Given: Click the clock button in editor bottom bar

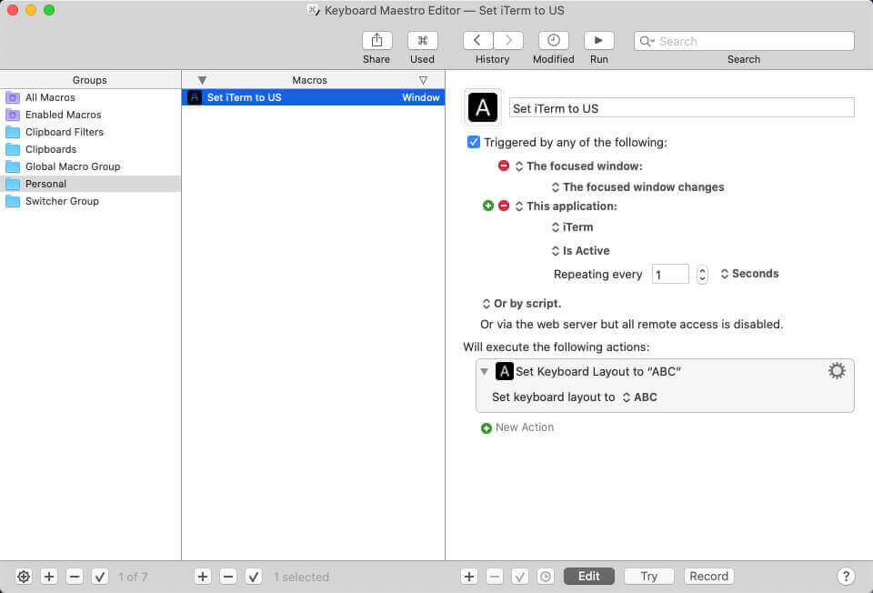Looking at the screenshot, I should click(546, 577).
